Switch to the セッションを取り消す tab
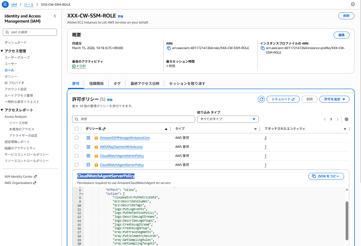 click(187, 84)
